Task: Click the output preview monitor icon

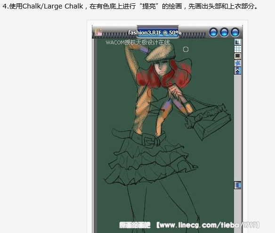Action: (x=238, y=56)
